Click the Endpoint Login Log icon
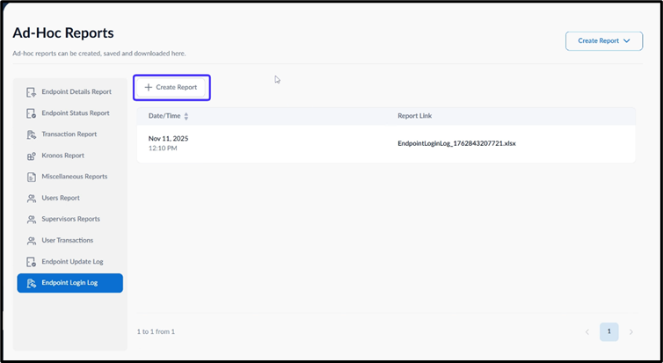This screenshot has height=363, width=663. coord(32,283)
